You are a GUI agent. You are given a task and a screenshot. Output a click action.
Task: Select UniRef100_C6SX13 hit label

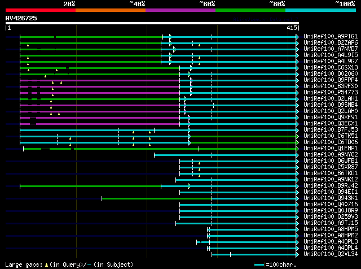(331, 68)
